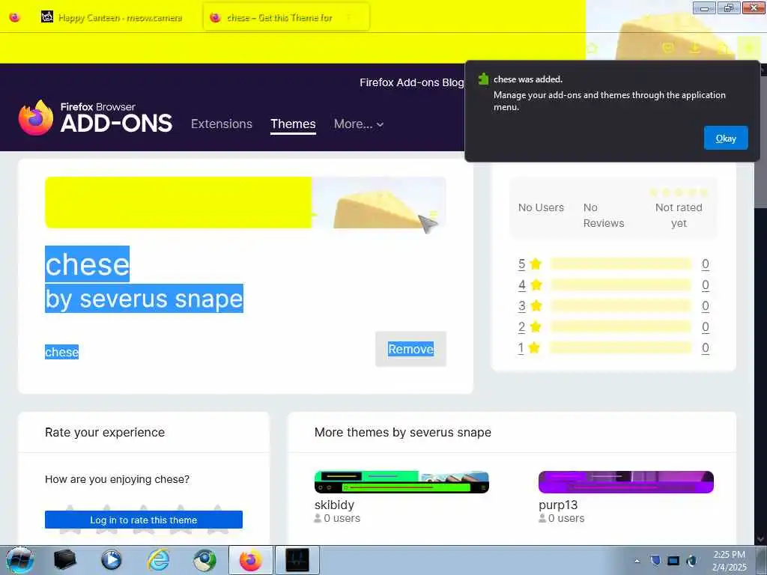Dismiss notification with Okay button

coord(725,138)
